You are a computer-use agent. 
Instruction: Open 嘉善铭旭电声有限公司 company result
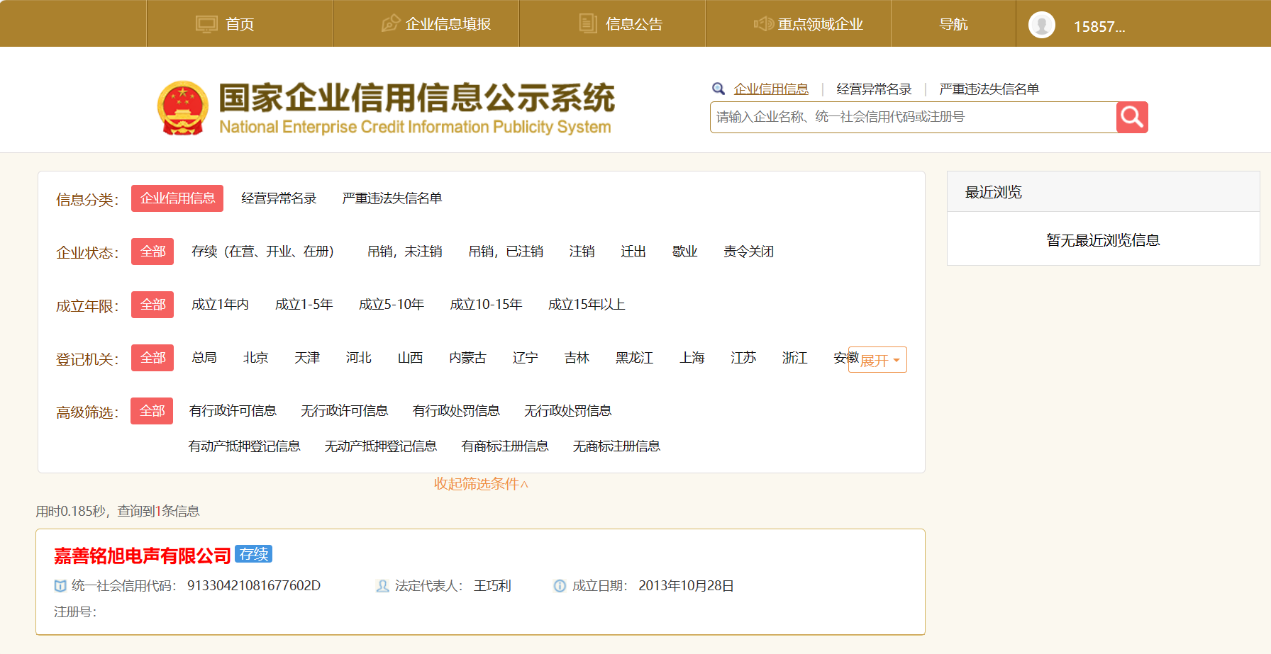pos(143,556)
